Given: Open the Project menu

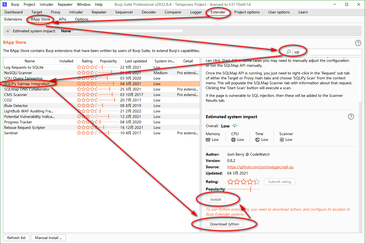Looking at the screenshot, I should click(x=29, y=4).
